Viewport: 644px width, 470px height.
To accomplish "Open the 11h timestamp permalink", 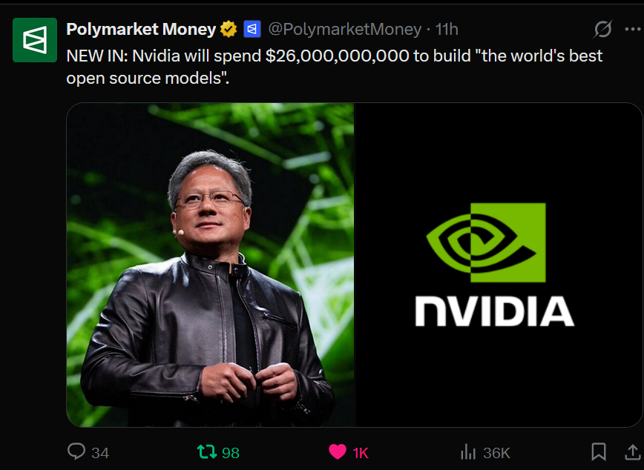I will [x=447, y=30].
